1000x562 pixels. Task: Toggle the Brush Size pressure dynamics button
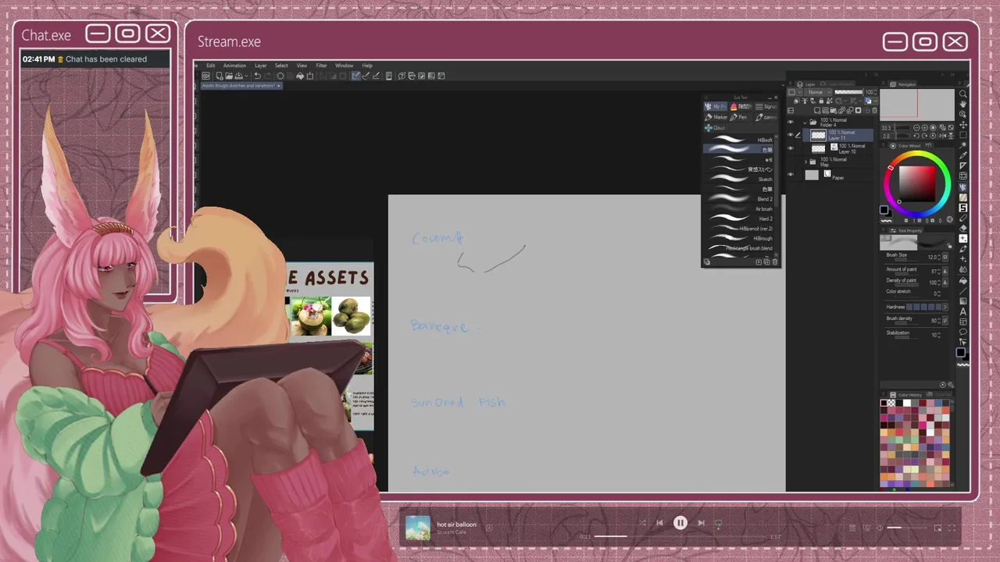945,257
